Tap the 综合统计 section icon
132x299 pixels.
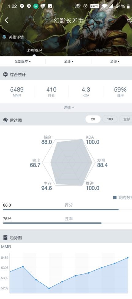click(x=5, y=75)
